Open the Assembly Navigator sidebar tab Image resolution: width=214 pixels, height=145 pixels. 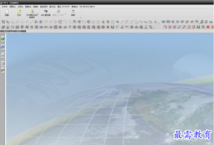pos(3,39)
